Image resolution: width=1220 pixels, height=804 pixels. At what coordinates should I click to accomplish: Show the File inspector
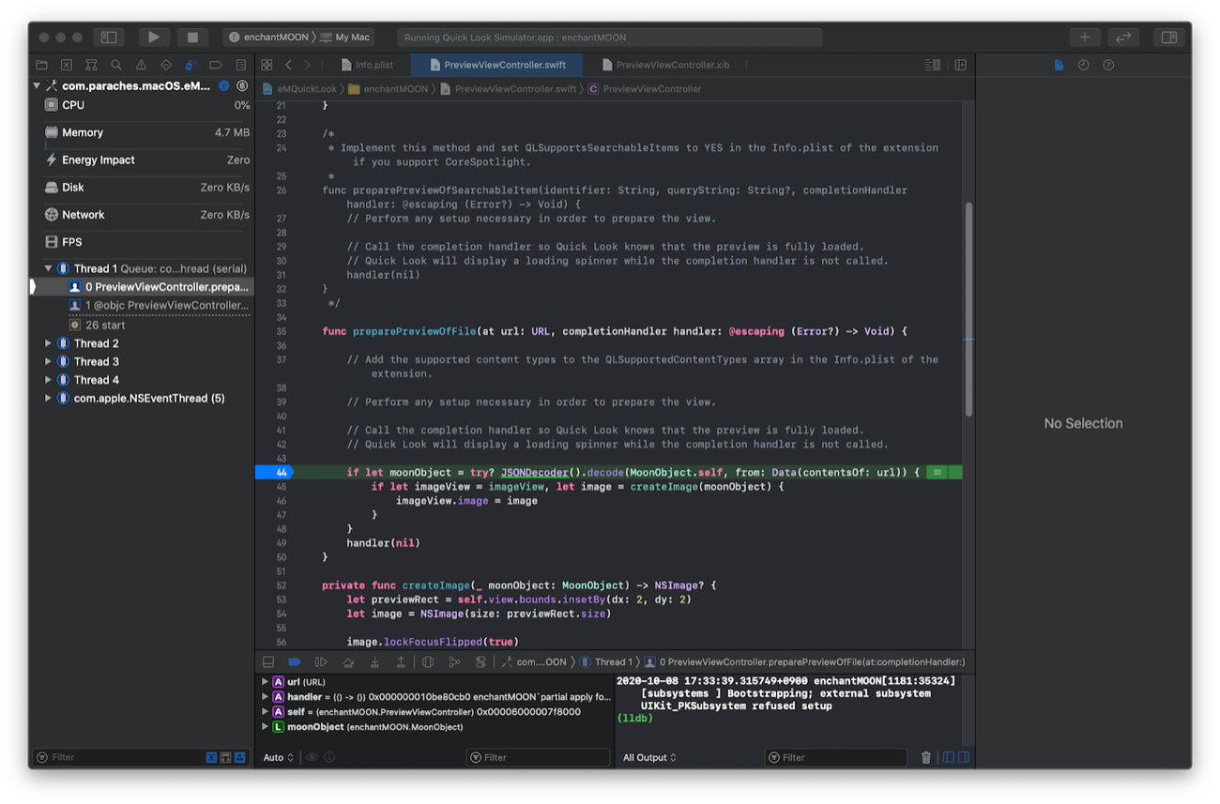point(1059,66)
